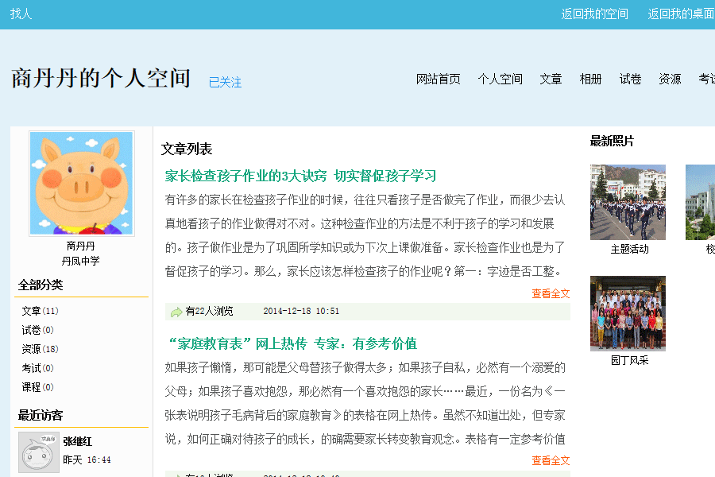Open the 园丁风采 group photo thumbnail
Viewport: 715px width, 477px height.
click(x=628, y=313)
